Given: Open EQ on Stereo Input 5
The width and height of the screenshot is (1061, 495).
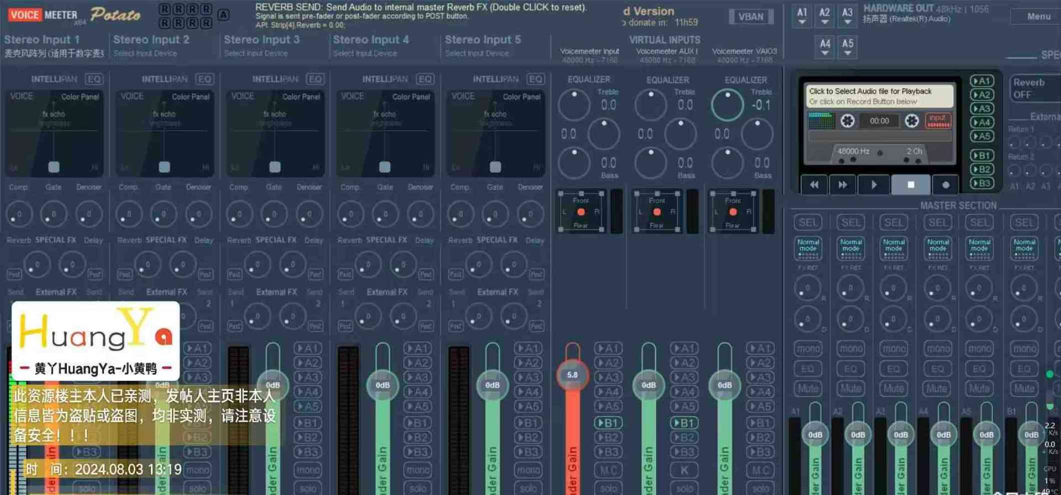Looking at the screenshot, I should (536, 79).
